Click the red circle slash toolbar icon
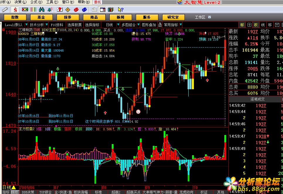 click(76, 10)
